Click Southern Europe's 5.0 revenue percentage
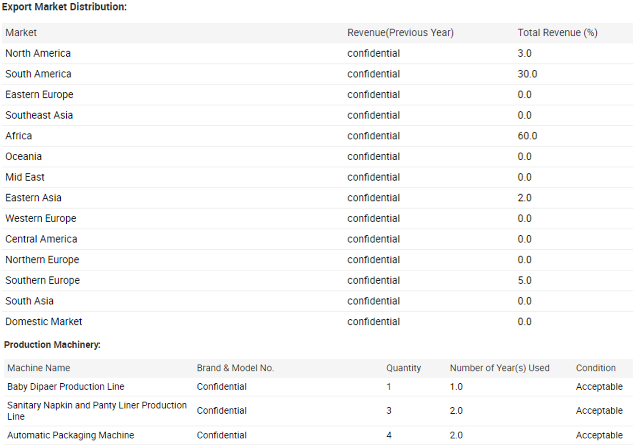 (x=524, y=281)
